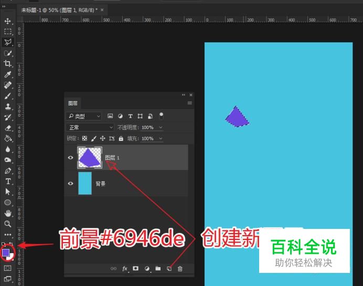This screenshot has height=286, width=363.
Task: Open the 类型 layer filter dropdown
Action: [x=84, y=116]
